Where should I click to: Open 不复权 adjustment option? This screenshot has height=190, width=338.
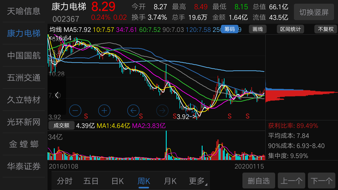[326, 29]
